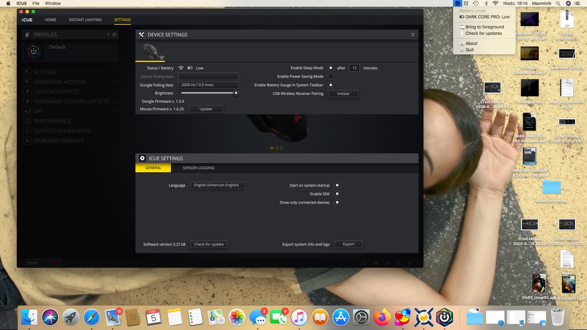The width and height of the screenshot is (587, 330).
Task: Choose Bring to foreground in tray menu
Action: pyautogui.click(x=484, y=27)
